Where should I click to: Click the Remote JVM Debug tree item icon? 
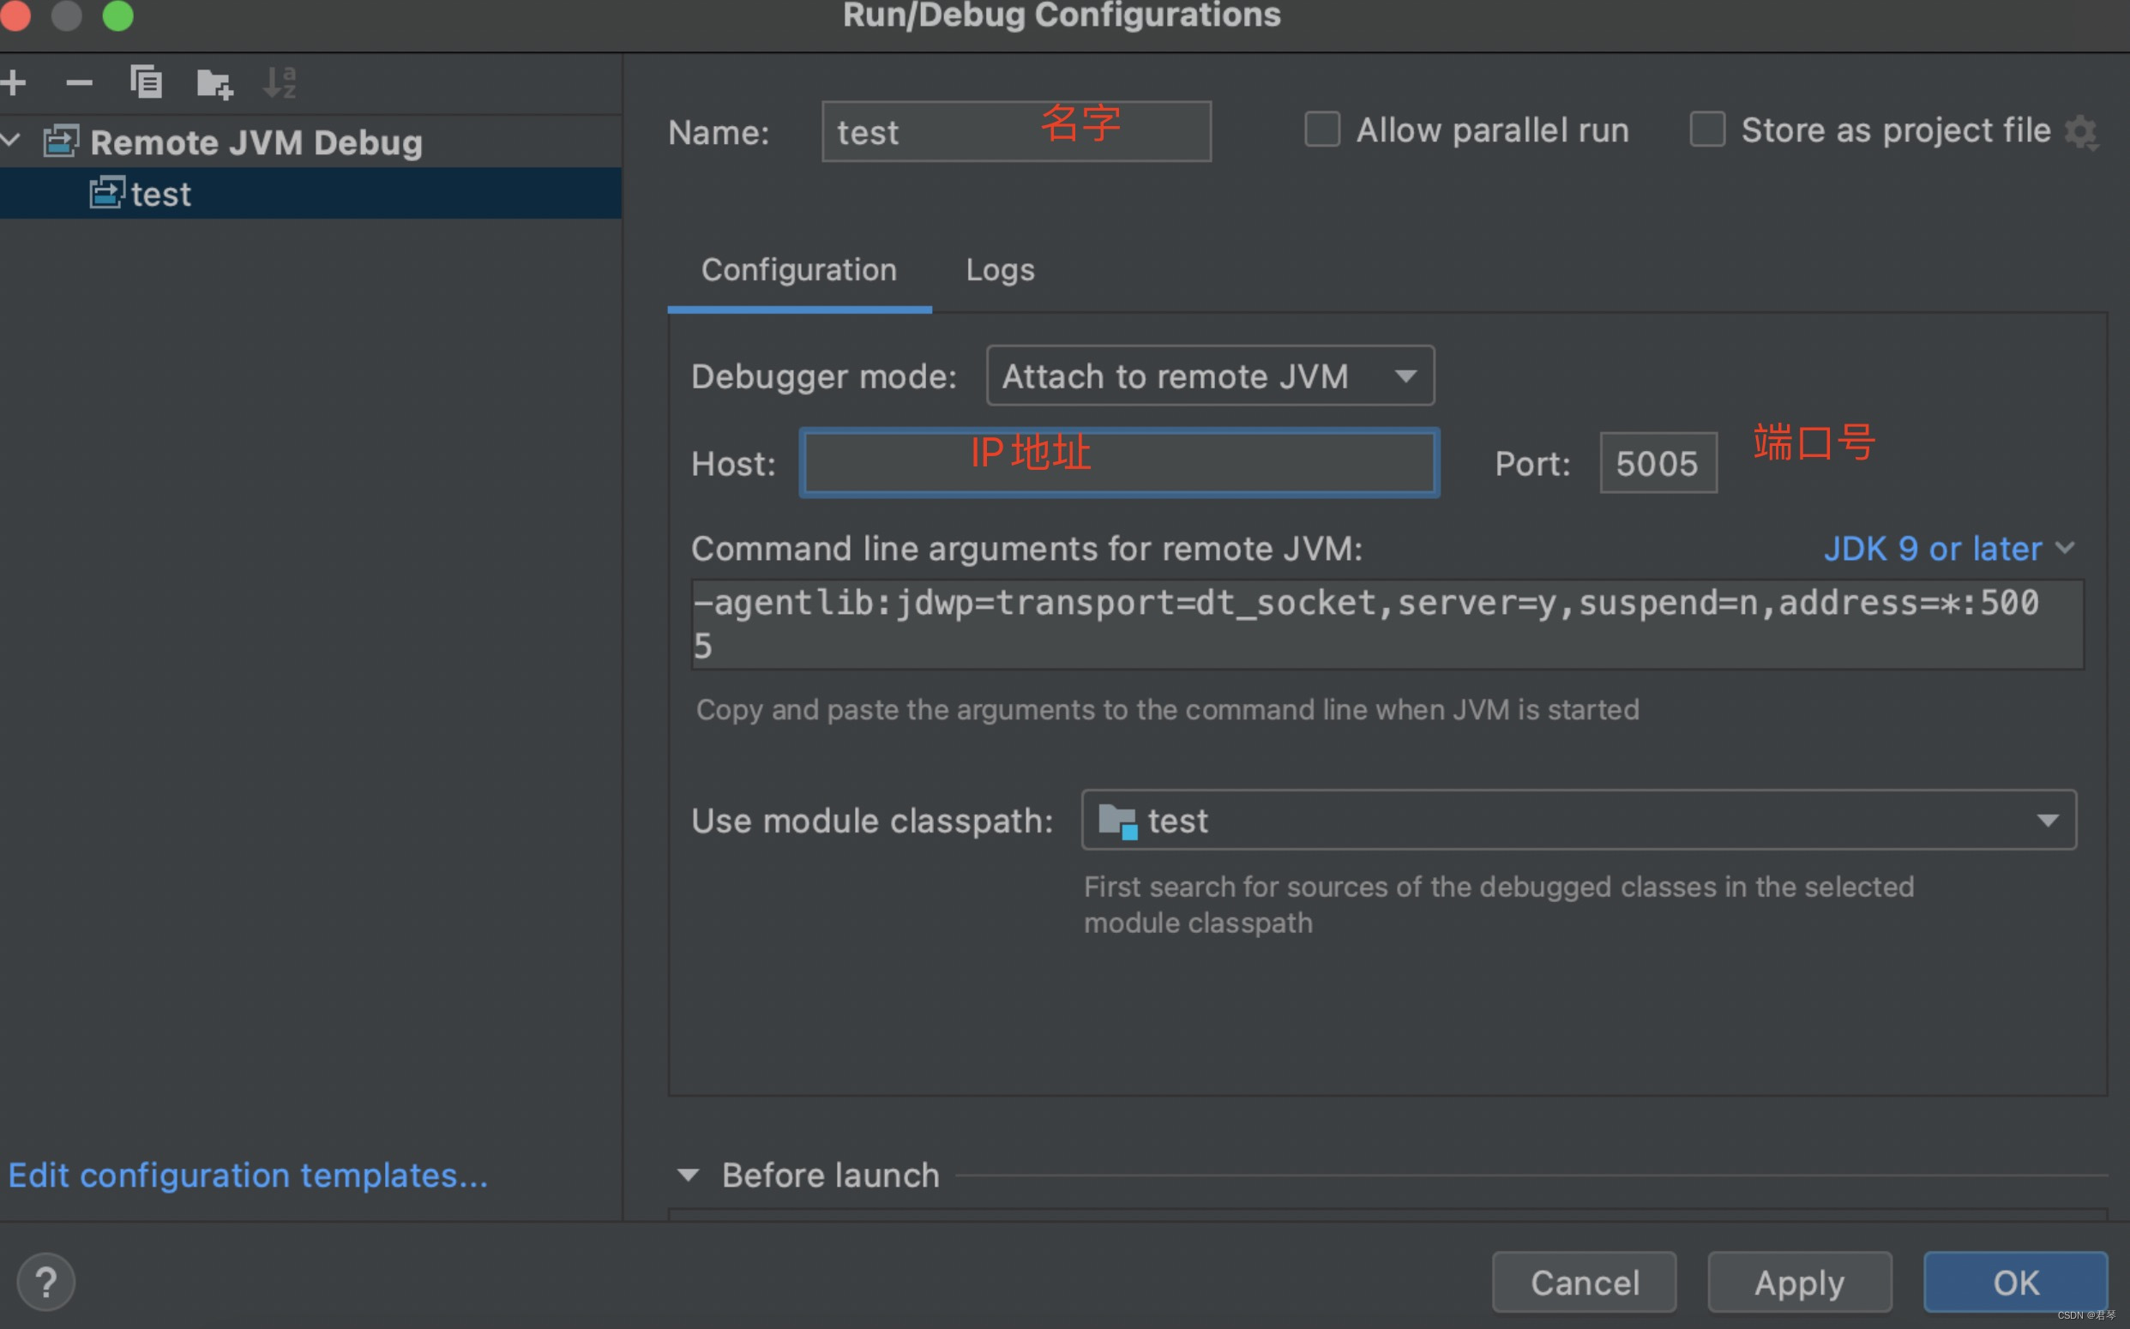tap(60, 141)
